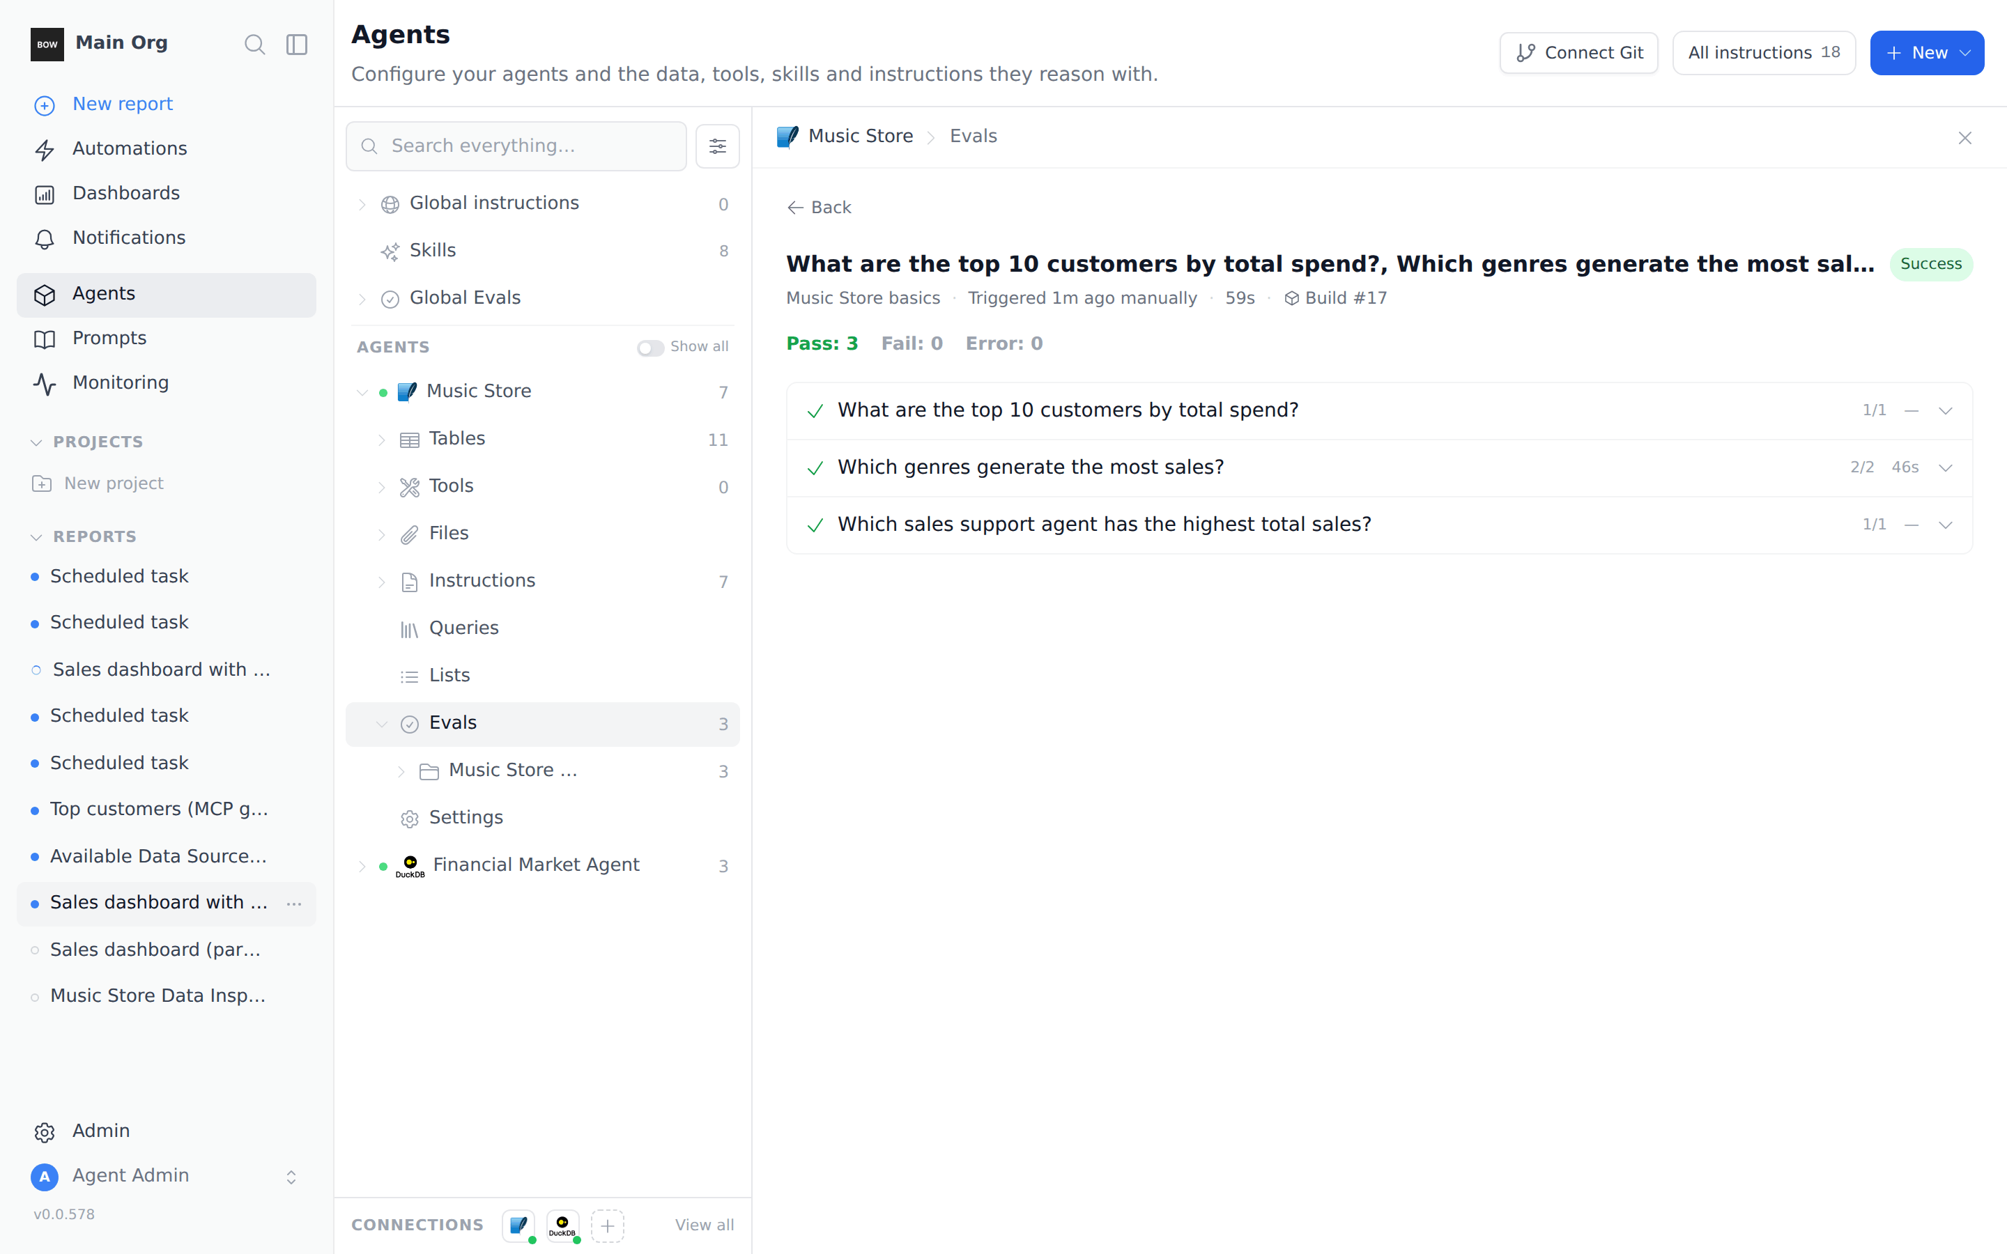
Task: Click the Connect Git button
Action: [1578, 53]
